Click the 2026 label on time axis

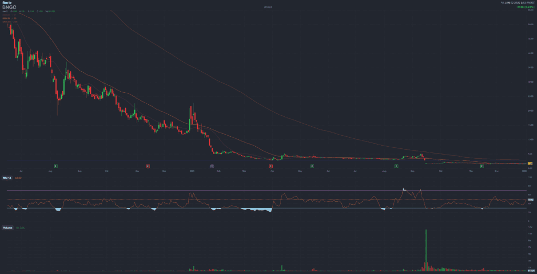pos(524,171)
